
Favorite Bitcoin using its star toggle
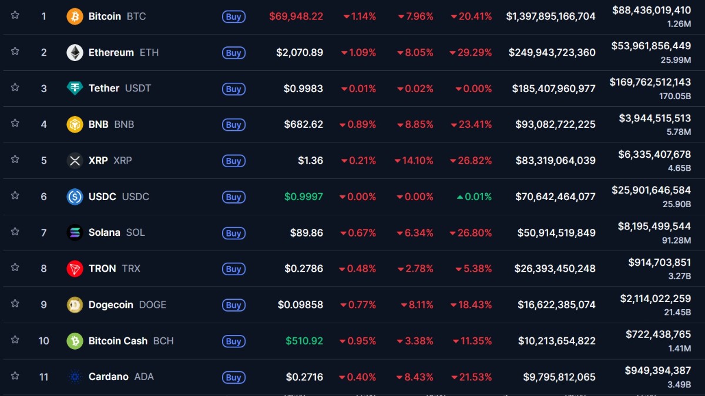(x=15, y=16)
